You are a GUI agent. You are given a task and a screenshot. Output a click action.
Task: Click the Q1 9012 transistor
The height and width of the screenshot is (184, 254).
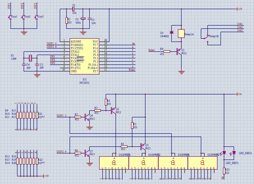179,51
